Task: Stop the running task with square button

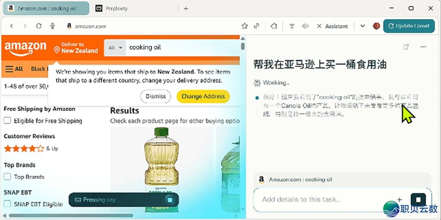Action: pyautogui.click(x=418, y=199)
